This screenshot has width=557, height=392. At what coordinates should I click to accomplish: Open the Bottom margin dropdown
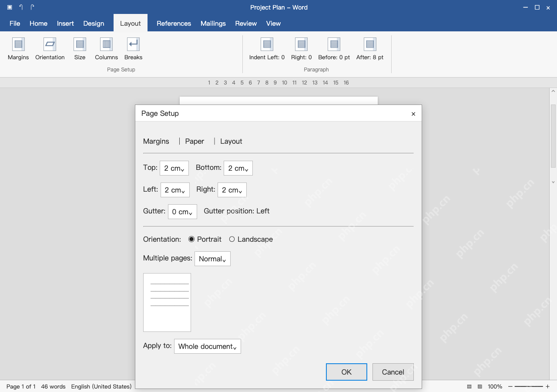[x=238, y=168]
